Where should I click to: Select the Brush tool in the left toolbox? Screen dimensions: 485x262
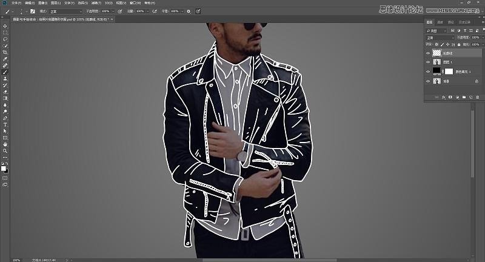pyautogui.click(x=5, y=72)
